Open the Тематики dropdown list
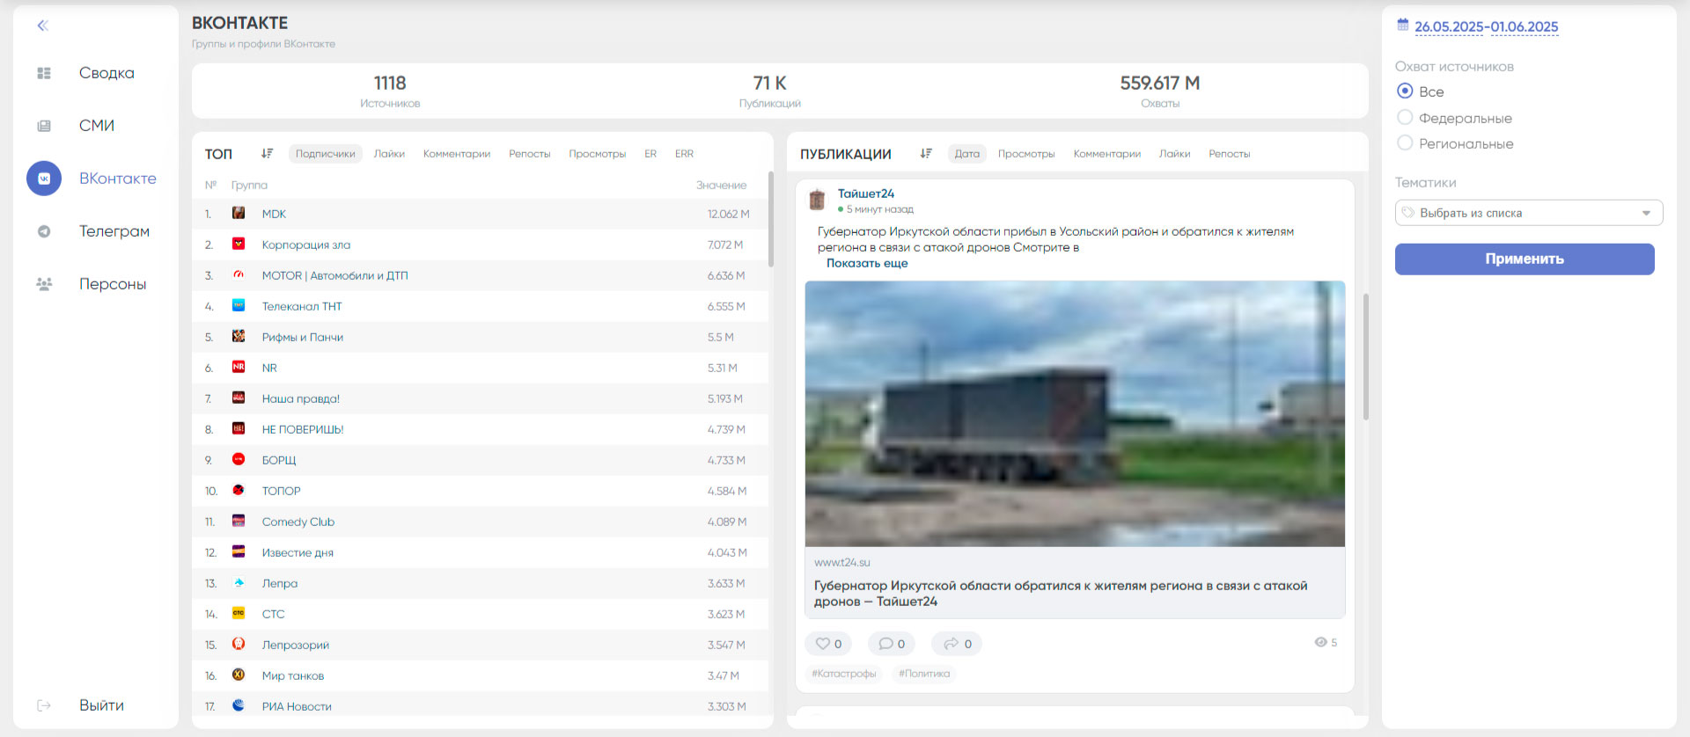Viewport: 1690px width, 737px height. [1528, 213]
